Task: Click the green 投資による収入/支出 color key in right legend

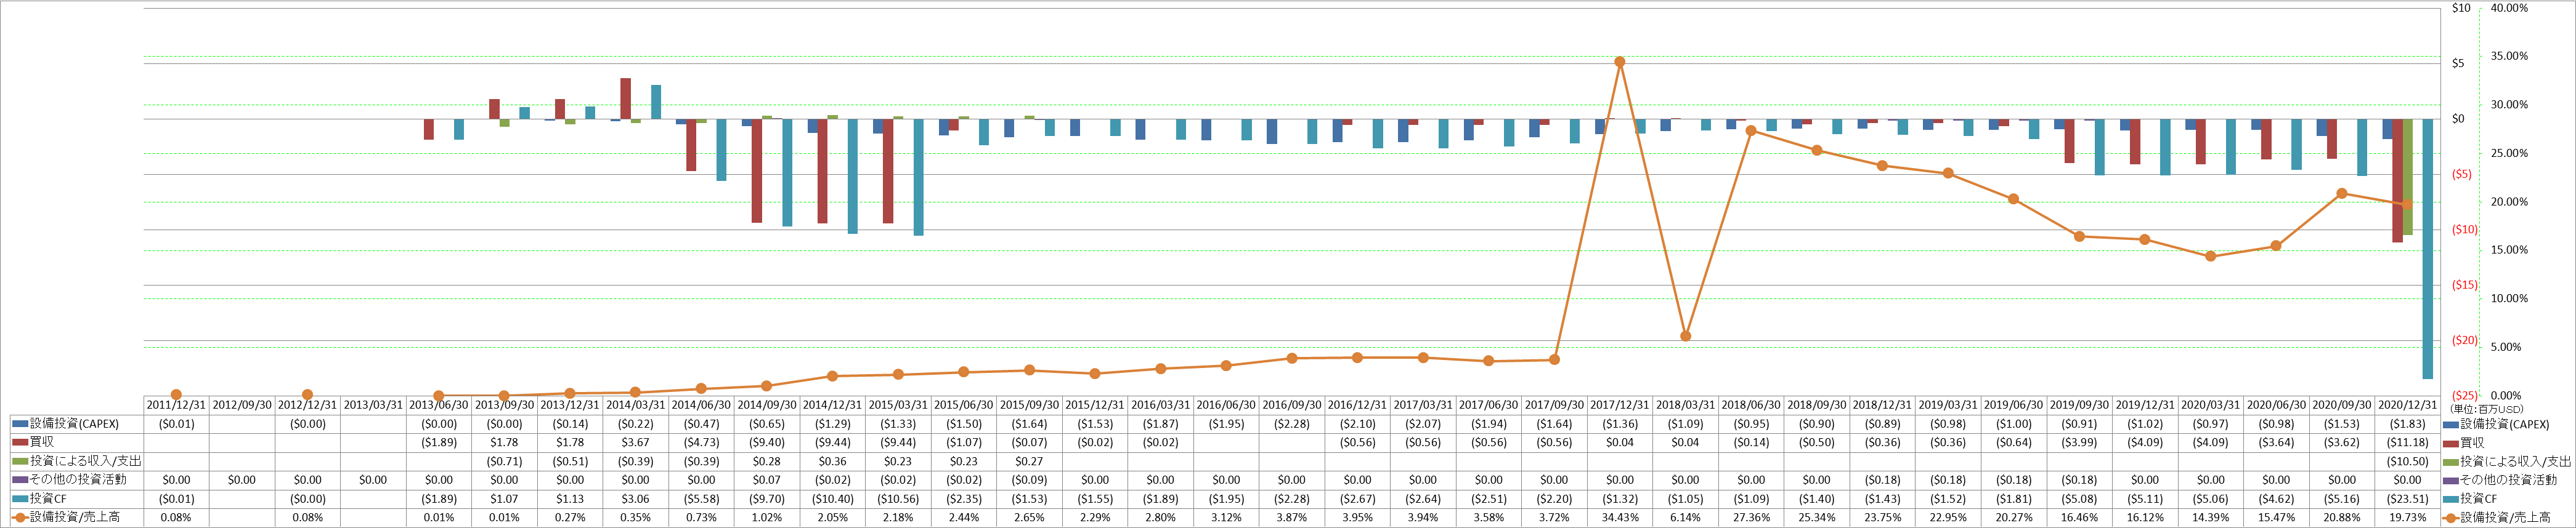Action: click(2450, 461)
